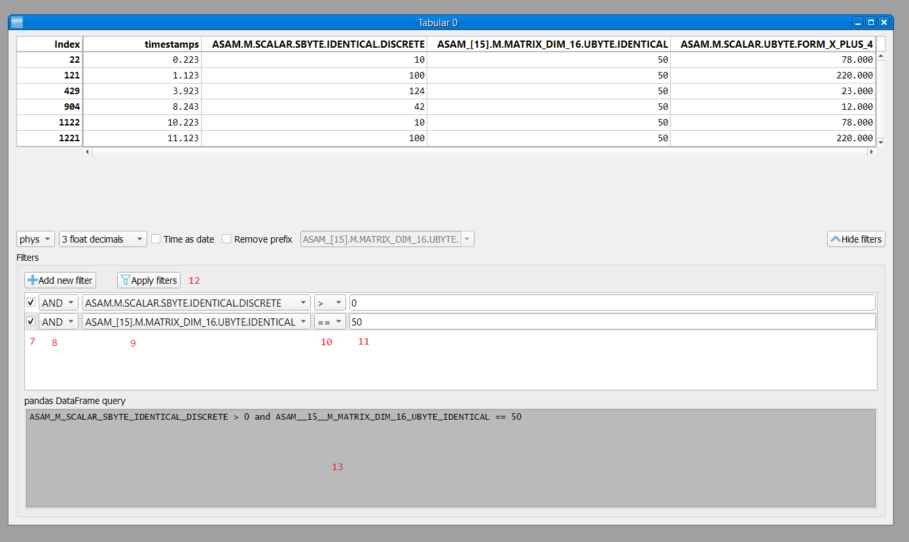Uncheck the SBYTE.IDENTICAL.DISCRETE filter row checkbox
Screen dimensions: 909x542
31,303
